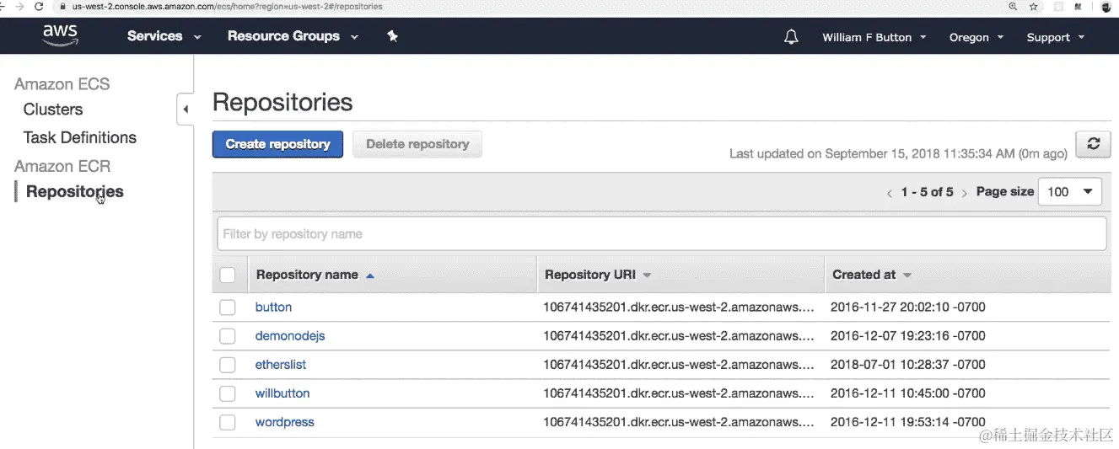Click the 1 - 5 of 5 pagination text
The image size is (1119, 449).
(927, 192)
